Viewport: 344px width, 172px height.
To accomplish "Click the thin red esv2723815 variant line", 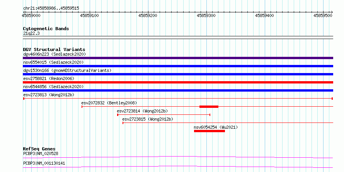I will tap(228, 123).
